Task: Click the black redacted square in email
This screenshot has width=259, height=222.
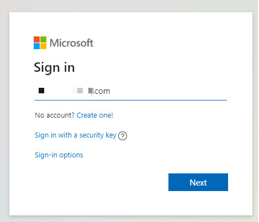Action: [x=41, y=91]
